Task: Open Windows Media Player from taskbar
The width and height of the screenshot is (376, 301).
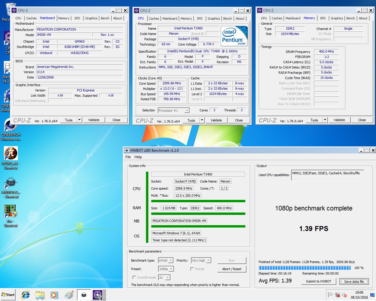Action: click(54, 295)
